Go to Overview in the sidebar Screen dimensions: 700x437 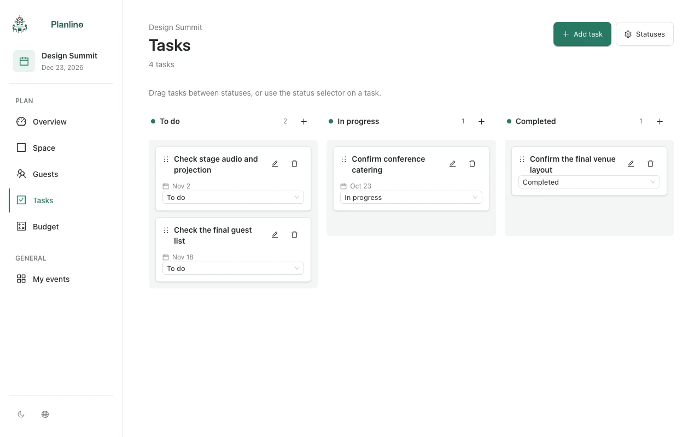coord(61,122)
